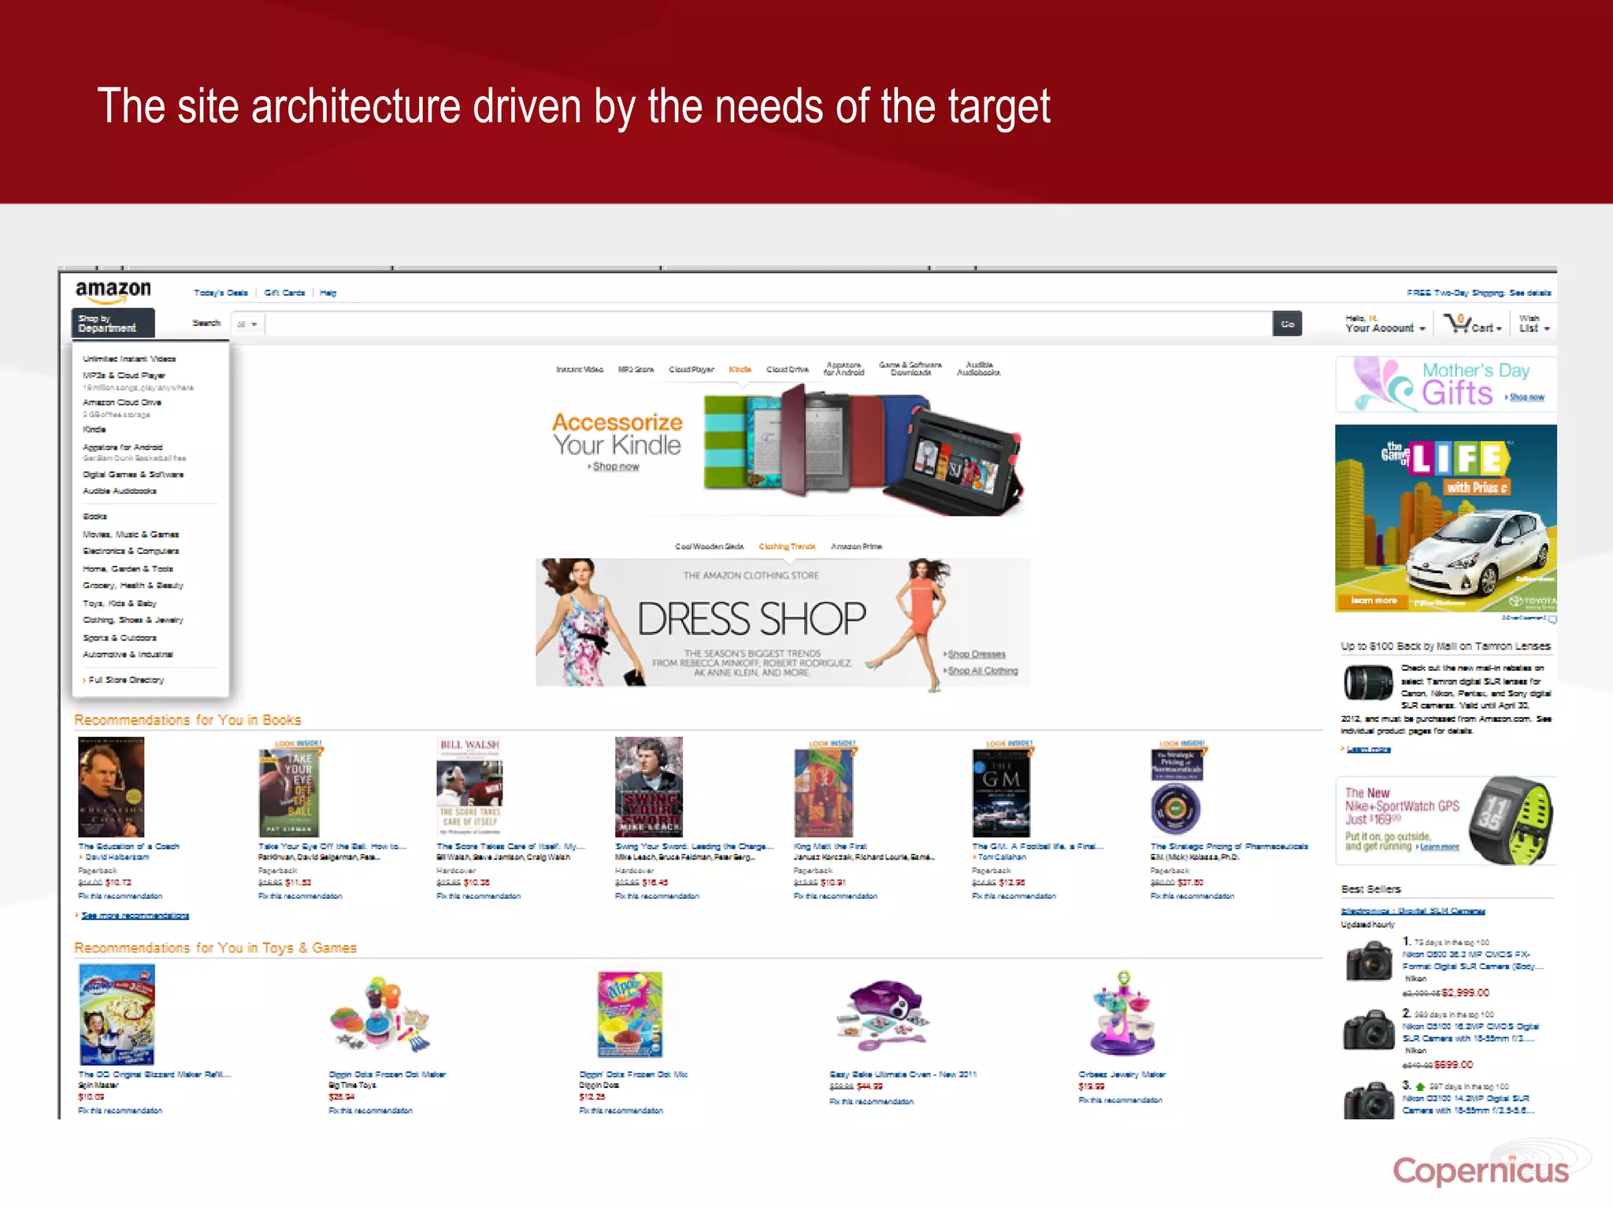Open the Gift Cards link
Screen dimensions: 1613x1209
click(284, 293)
